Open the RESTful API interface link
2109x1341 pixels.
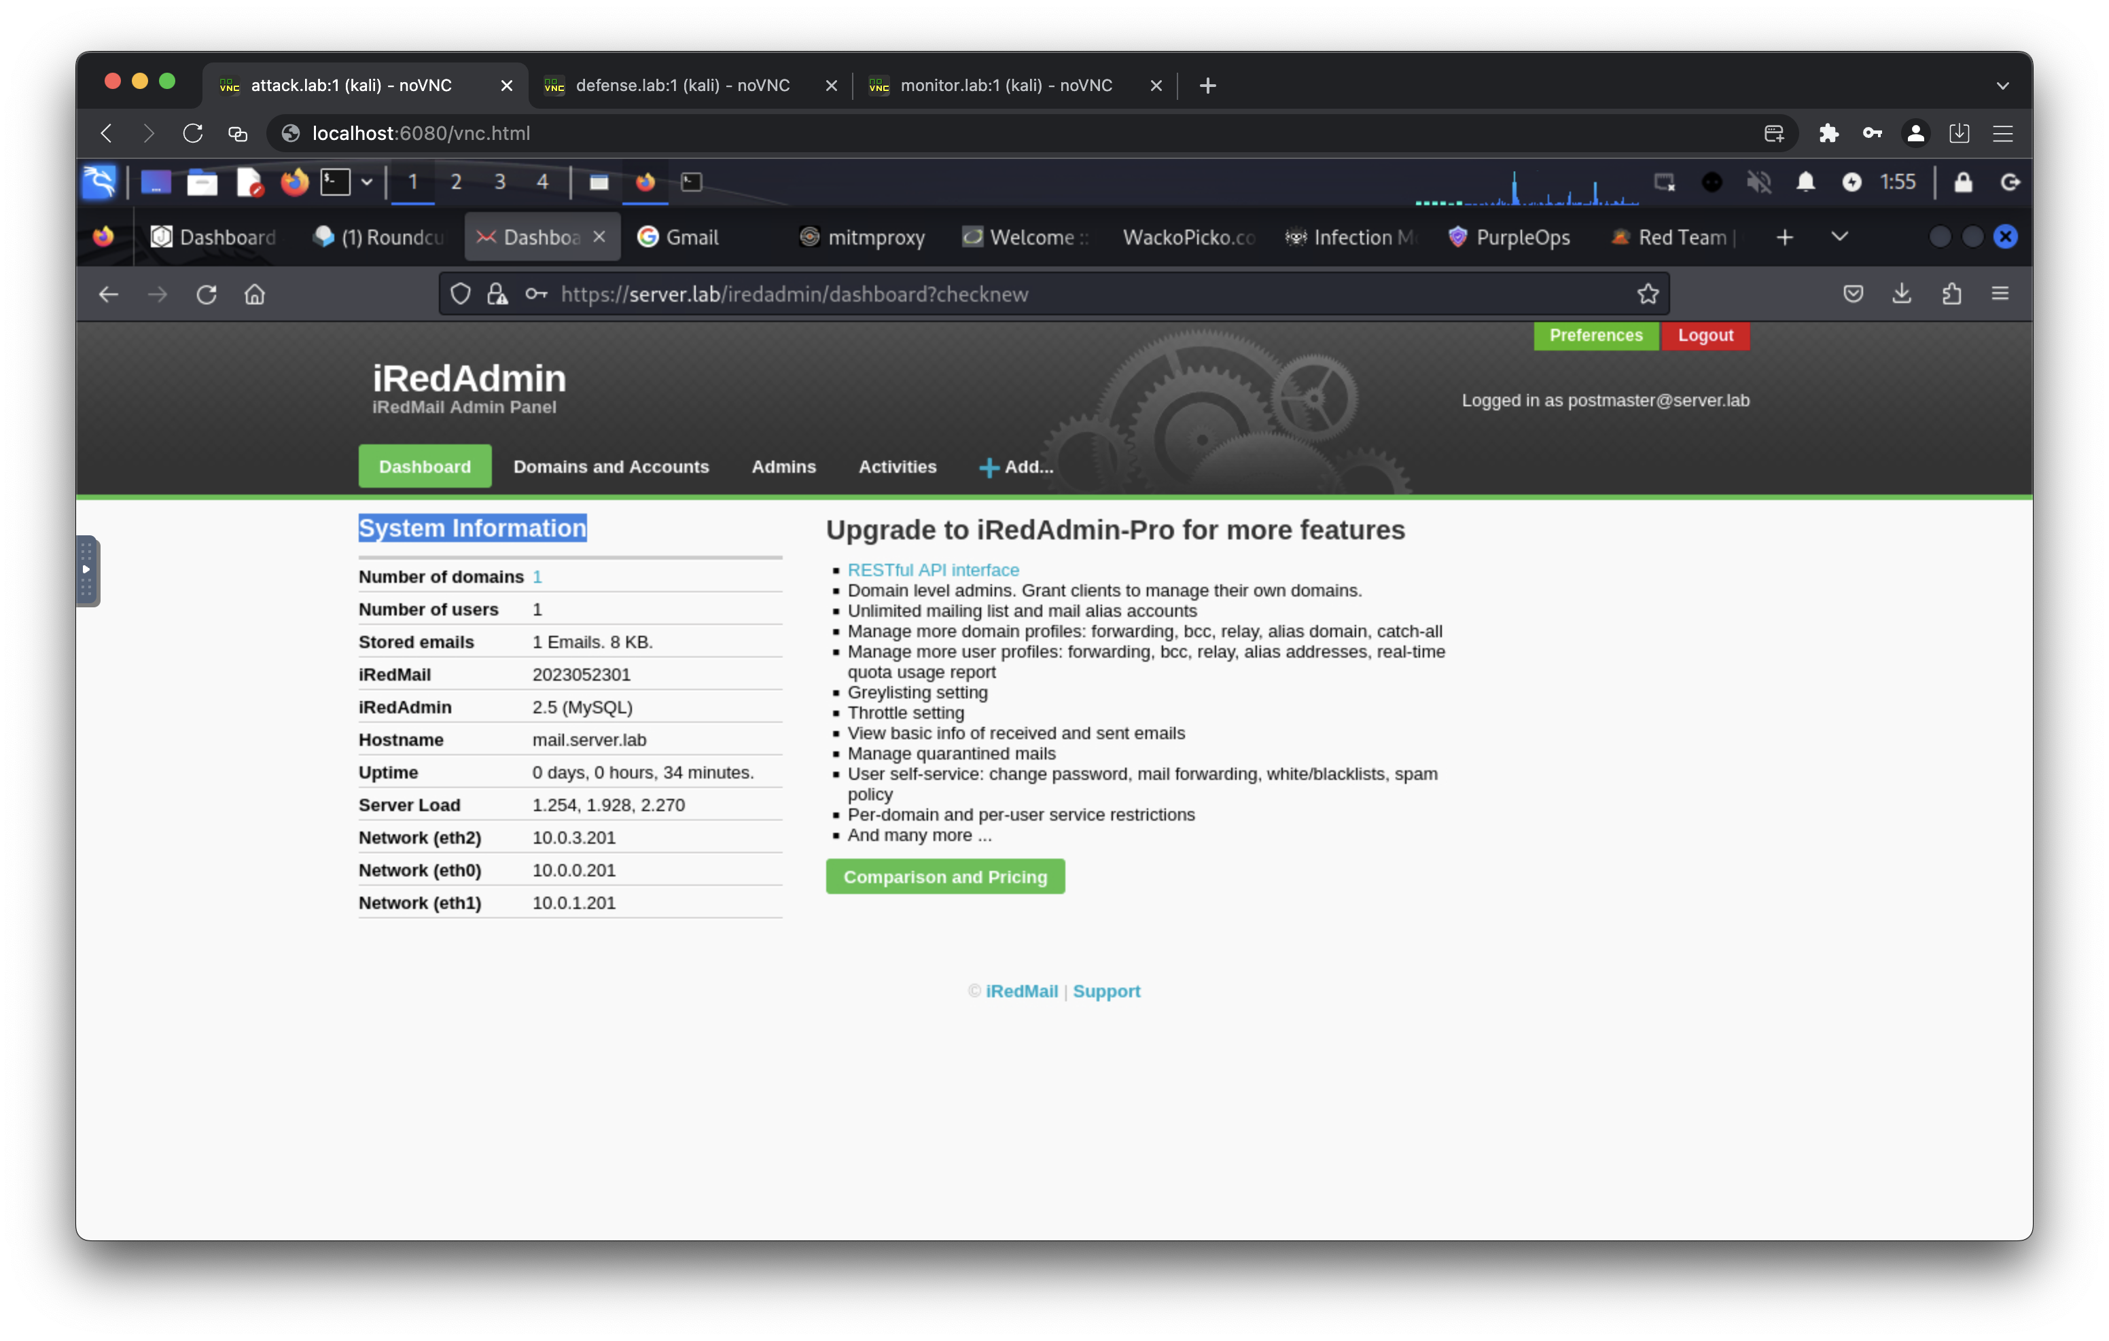[x=933, y=569]
